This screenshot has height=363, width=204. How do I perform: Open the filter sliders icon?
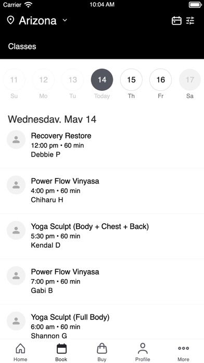tap(190, 21)
